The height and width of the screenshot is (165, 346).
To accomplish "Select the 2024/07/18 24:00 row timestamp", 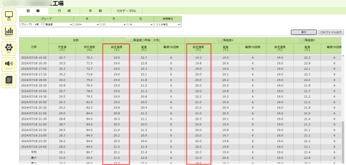I will click(34, 147).
